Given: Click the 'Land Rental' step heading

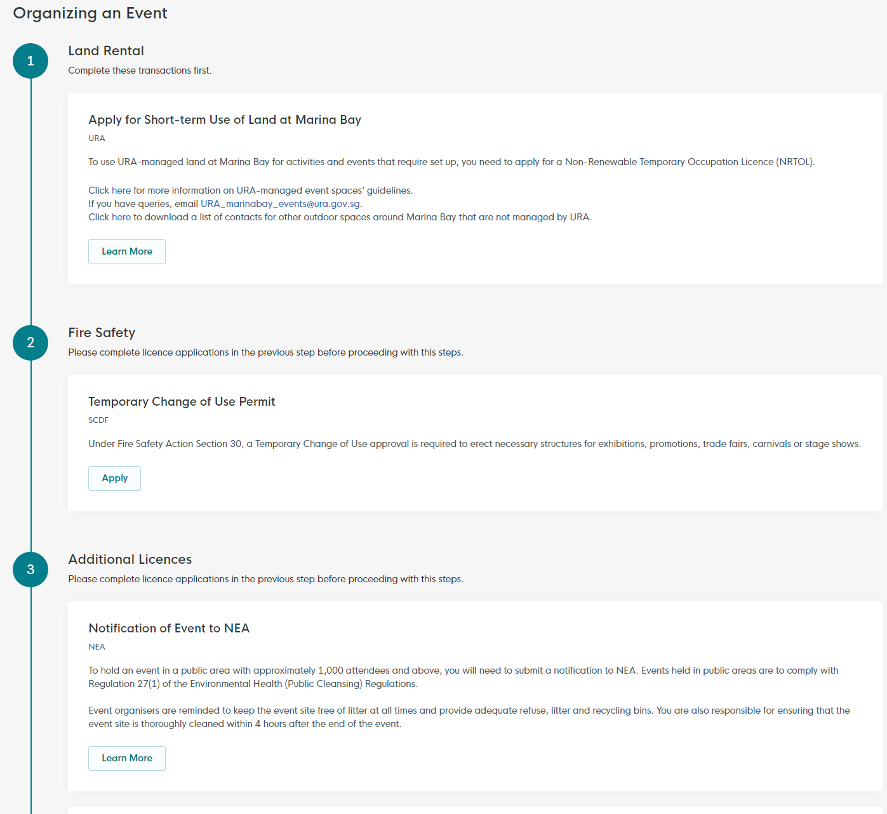Looking at the screenshot, I should (x=106, y=51).
